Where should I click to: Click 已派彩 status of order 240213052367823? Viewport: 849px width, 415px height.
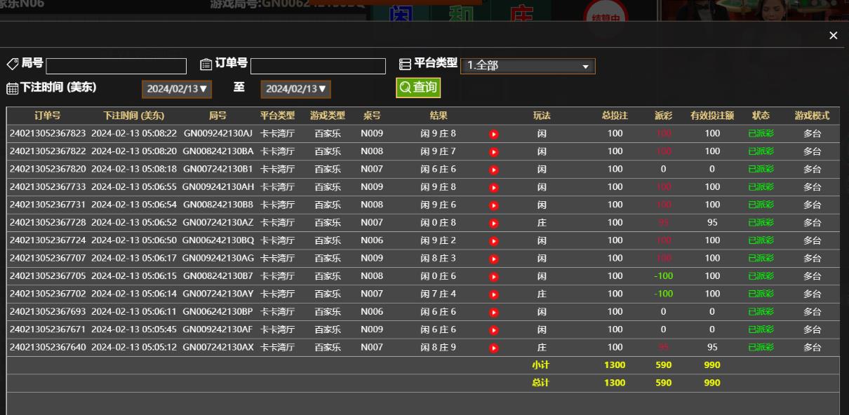pyautogui.click(x=761, y=133)
